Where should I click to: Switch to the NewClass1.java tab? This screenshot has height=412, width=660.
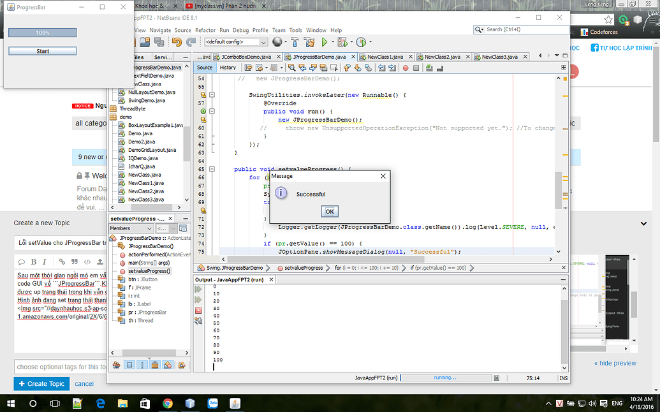pos(385,57)
